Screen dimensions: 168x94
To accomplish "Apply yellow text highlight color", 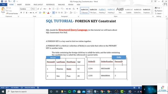I will click(x=44, y=13).
